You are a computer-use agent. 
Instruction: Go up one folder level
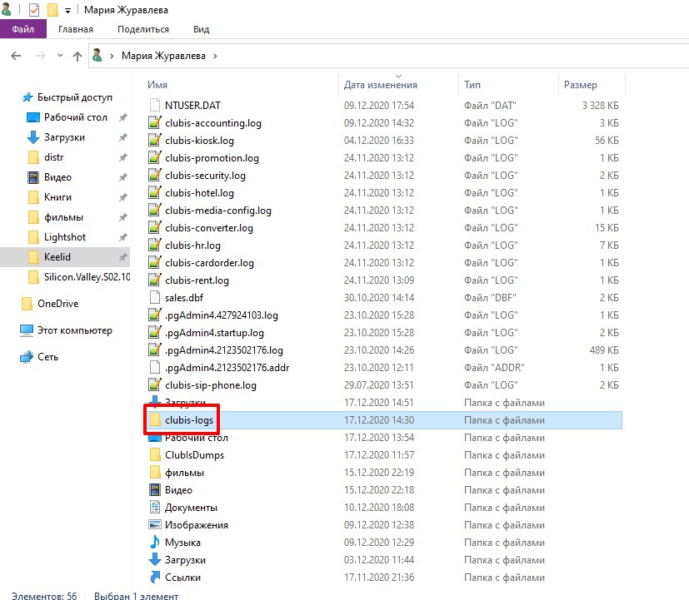coord(77,56)
